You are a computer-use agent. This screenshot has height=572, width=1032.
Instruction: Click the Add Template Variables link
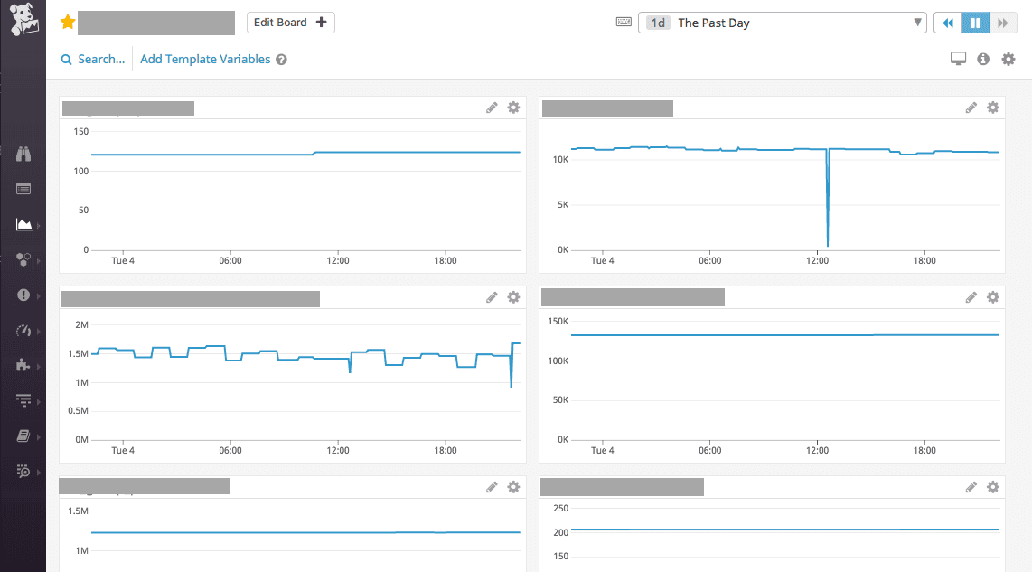[205, 60]
